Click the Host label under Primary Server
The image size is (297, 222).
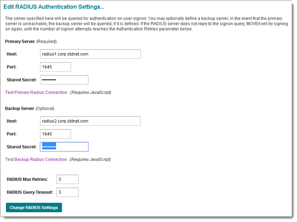(x=12, y=54)
